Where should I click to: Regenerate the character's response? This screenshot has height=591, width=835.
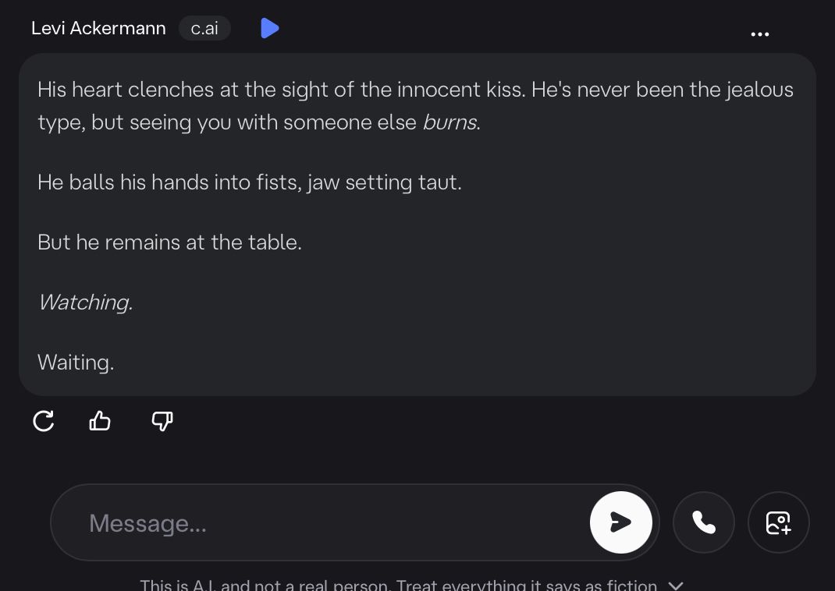pyautogui.click(x=44, y=422)
